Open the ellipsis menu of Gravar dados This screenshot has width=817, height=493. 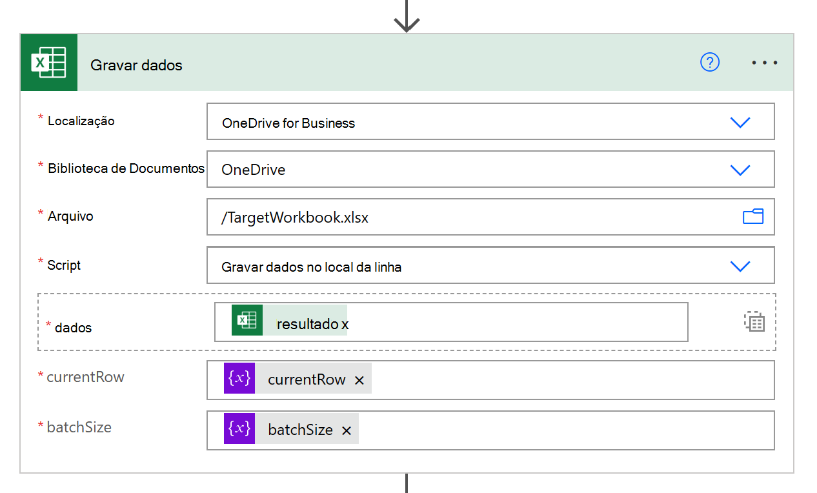(765, 63)
